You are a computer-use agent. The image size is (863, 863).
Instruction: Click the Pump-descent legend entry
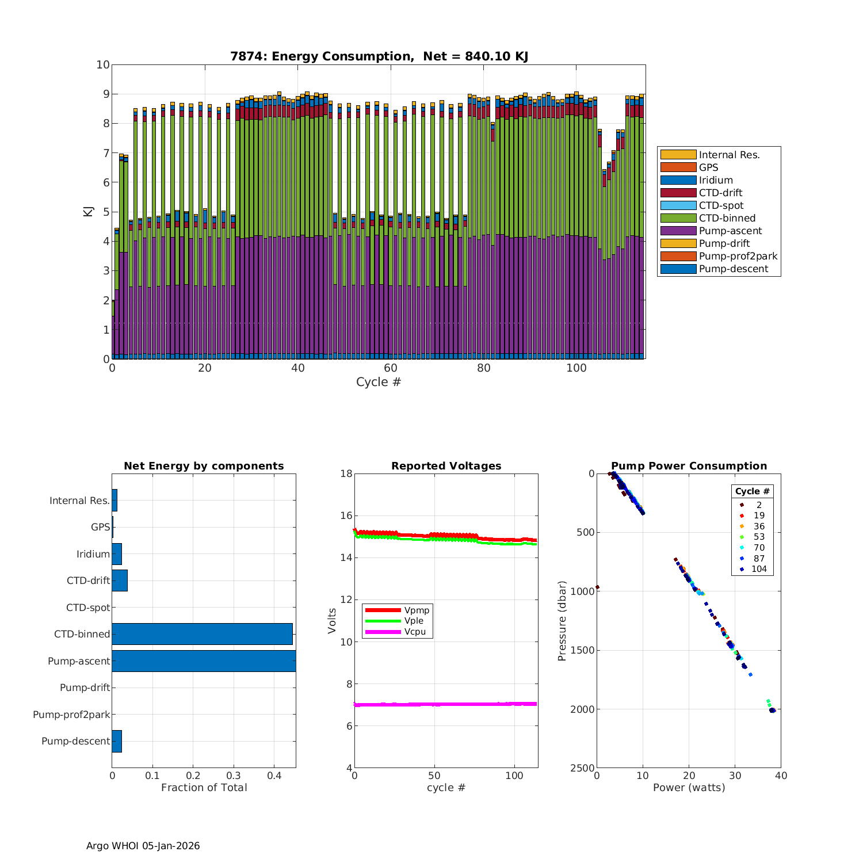tap(733, 269)
